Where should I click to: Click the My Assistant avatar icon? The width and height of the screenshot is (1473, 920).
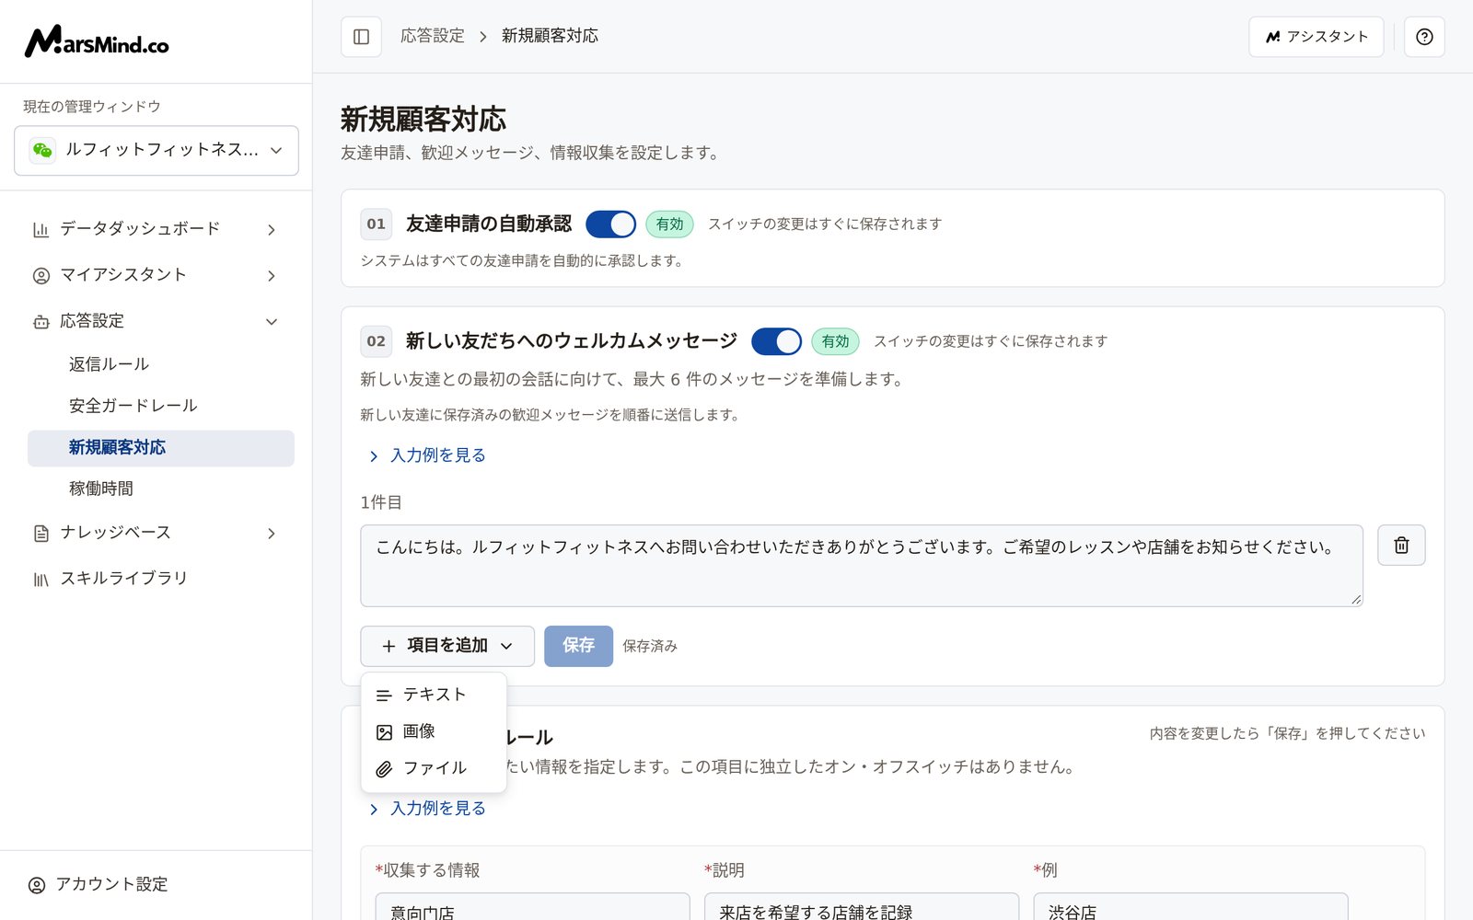tap(41, 275)
